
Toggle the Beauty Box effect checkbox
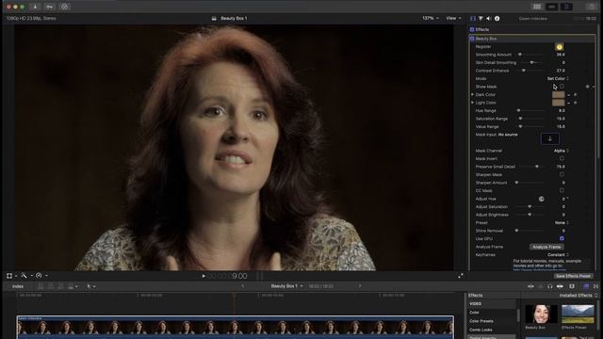(472, 39)
